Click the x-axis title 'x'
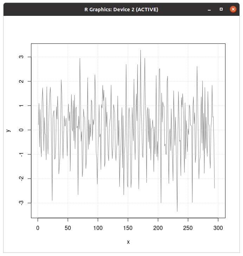The height and width of the screenshot is (256, 243). pos(128,242)
